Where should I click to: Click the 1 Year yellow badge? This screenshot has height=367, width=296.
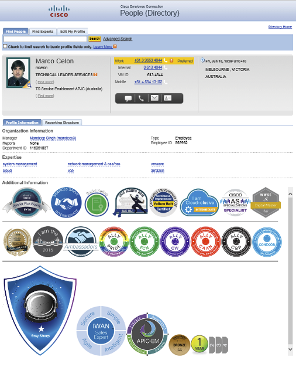click(199, 345)
